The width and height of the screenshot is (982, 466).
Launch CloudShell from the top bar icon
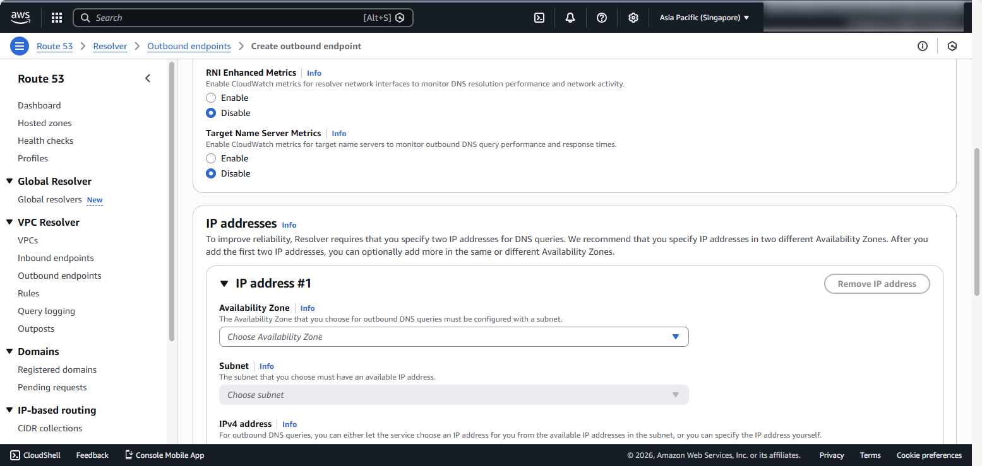point(539,18)
